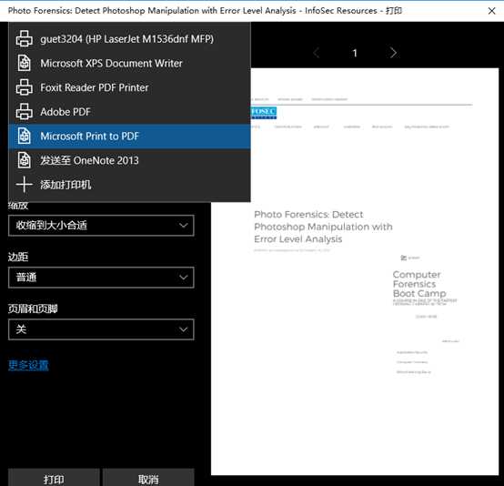Viewport: 504px width, 486px height.
Task: Click document icon beside Microsoft Print to PDF
Action: [24, 136]
